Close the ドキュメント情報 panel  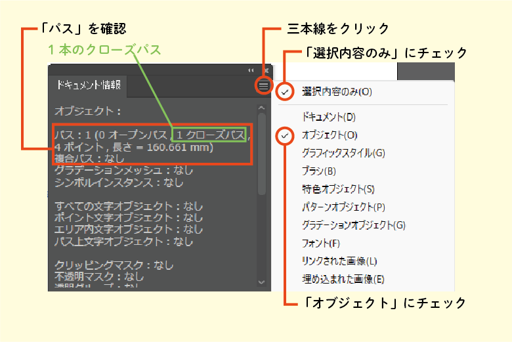267,70
